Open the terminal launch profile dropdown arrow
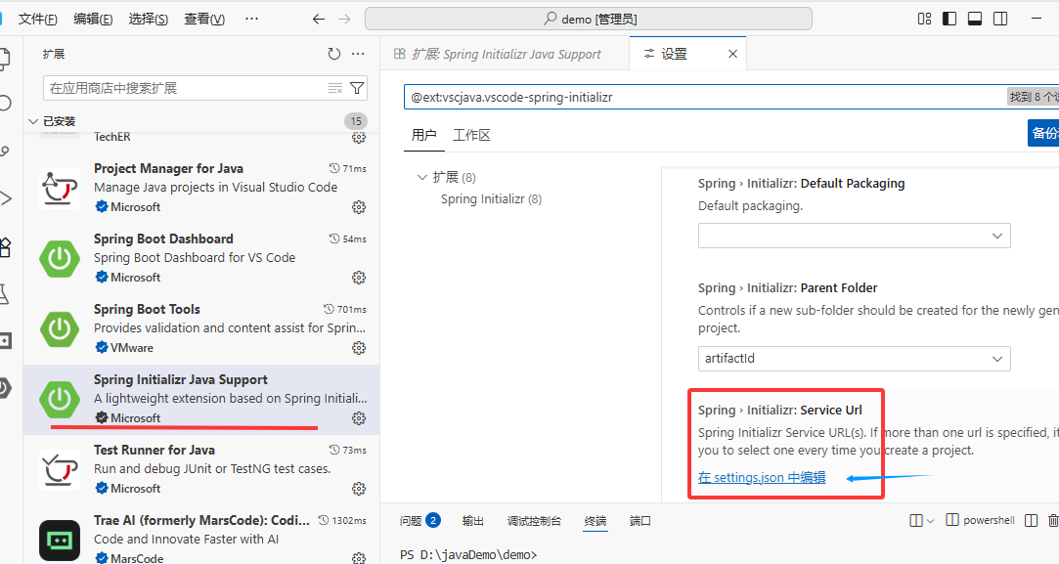The width and height of the screenshot is (1059, 564). click(x=931, y=521)
